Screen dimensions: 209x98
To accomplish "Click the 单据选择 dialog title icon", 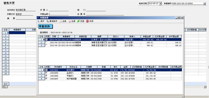I will [38, 18].
